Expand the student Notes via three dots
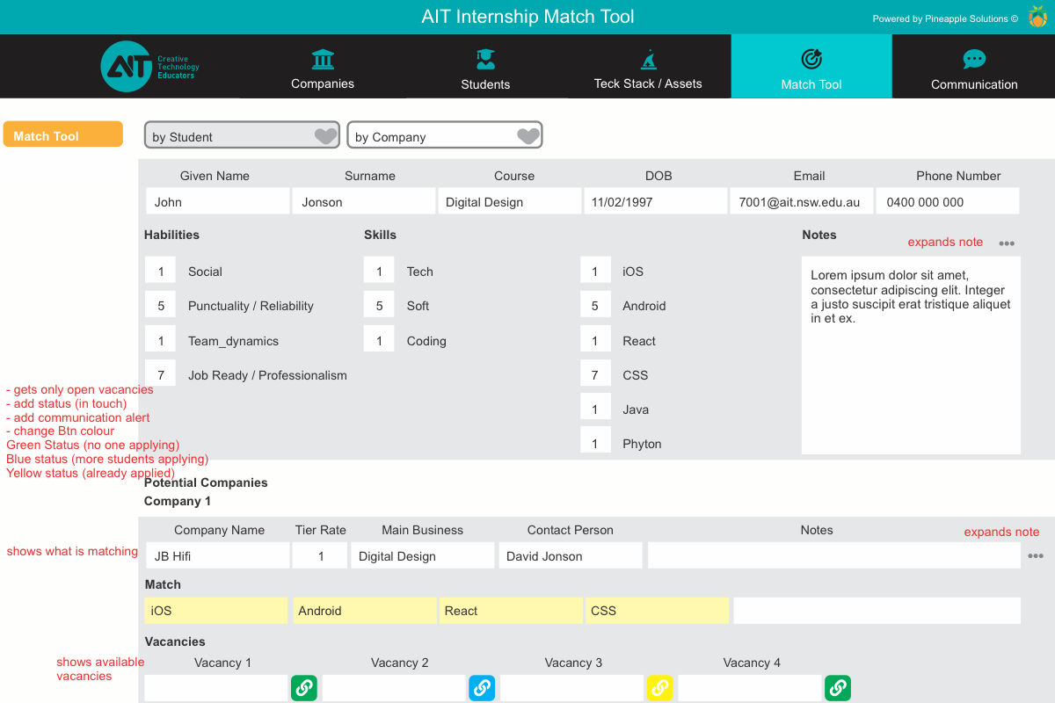Viewport: 1055px width, 703px height. pos(1007,243)
